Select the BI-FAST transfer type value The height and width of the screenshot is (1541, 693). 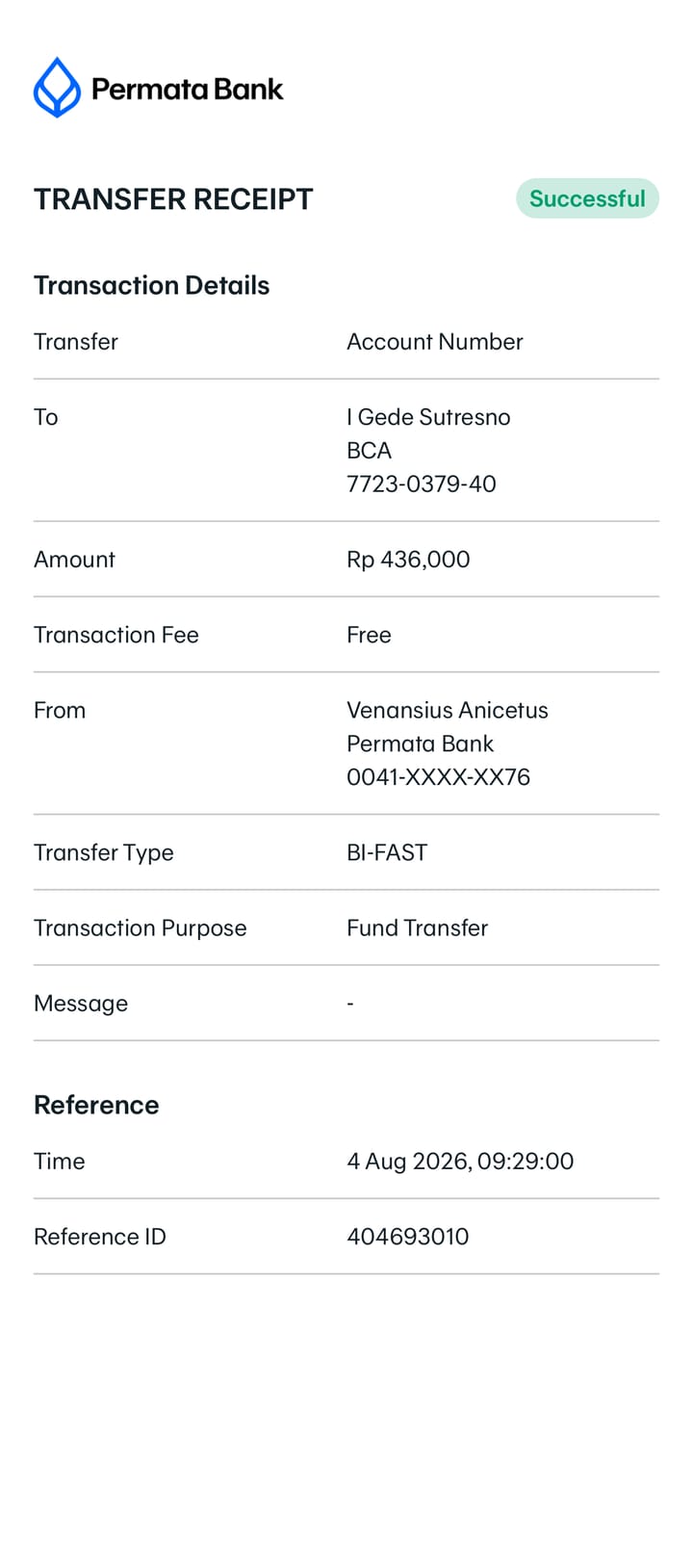point(387,852)
